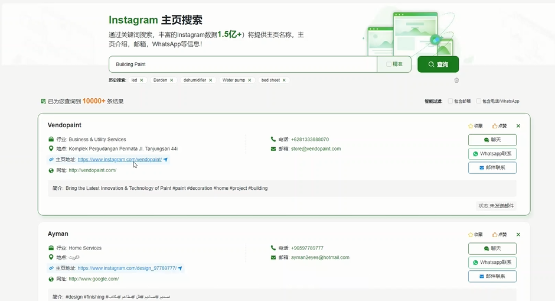Open the vendopaint.com website link

[92, 170]
